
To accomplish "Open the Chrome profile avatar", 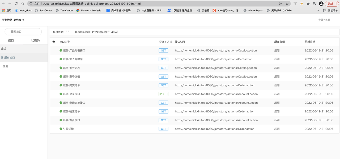I will coord(321,4).
